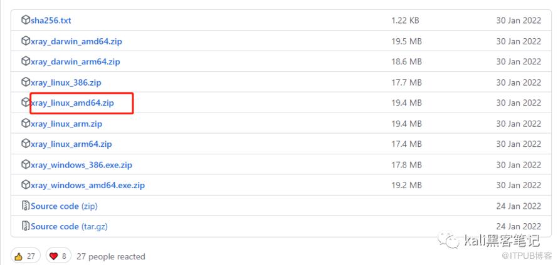
Task: Toggle the thumbs up reaction with 27 votes
Action: click(26, 256)
